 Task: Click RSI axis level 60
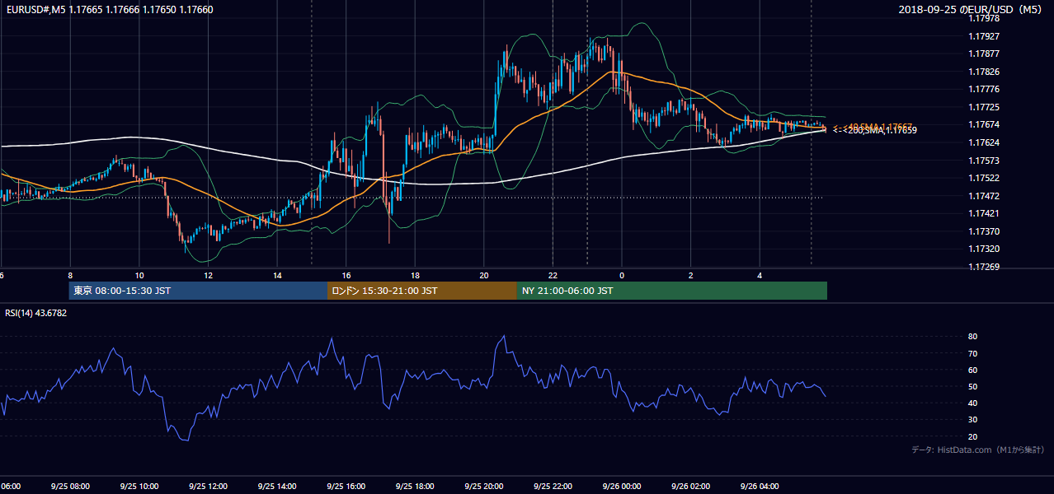click(972, 370)
